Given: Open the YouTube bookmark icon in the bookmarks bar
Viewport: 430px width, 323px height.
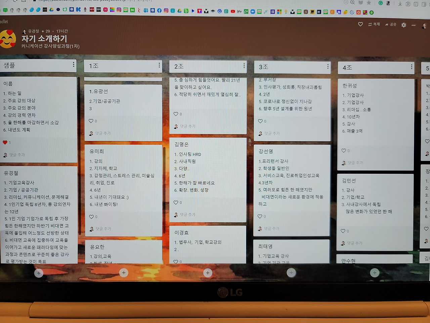Looking at the screenshot, I should tap(233, 11).
